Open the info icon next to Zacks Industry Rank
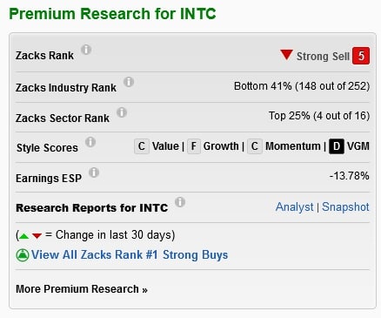 [x=129, y=82]
